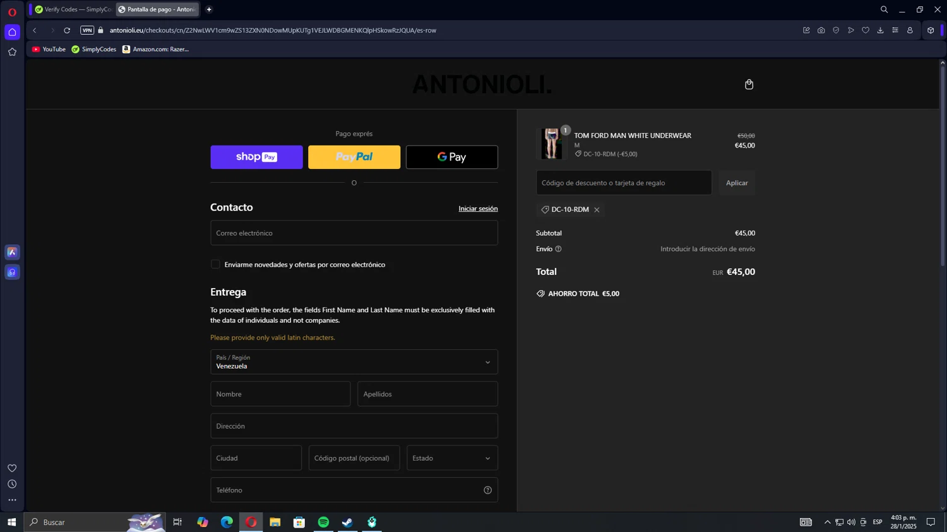Focus the Nombre field

point(280,394)
